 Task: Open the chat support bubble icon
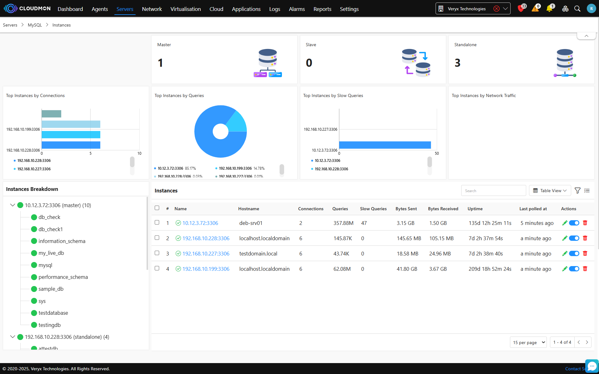[x=592, y=366]
